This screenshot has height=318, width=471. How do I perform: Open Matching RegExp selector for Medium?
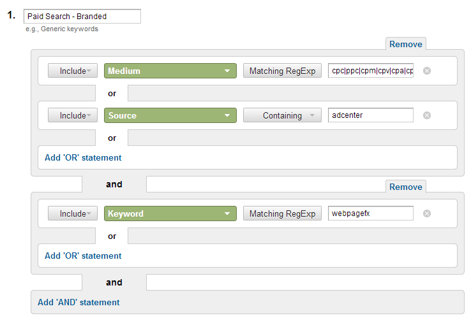coord(282,71)
